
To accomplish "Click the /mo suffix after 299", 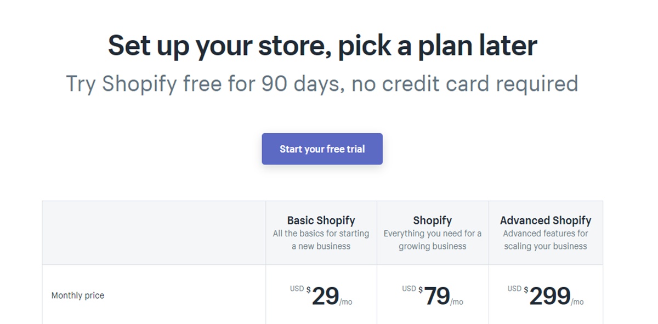I will pyautogui.click(x=577, y=302).
